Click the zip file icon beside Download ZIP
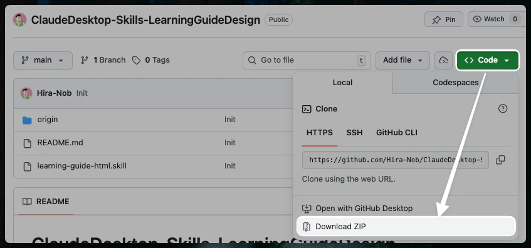The image size is (531, 248). coord(307,227)
